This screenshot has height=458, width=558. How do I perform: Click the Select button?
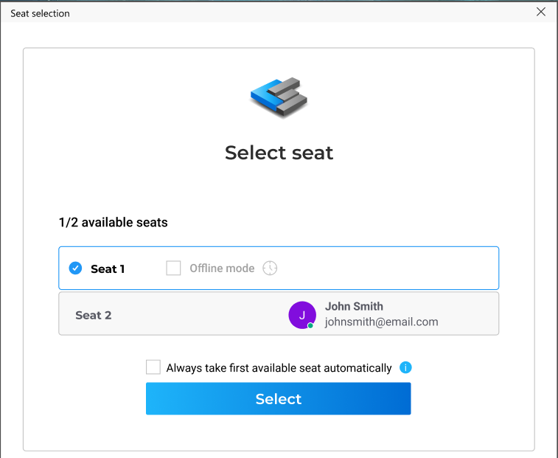tap(279, 398)
